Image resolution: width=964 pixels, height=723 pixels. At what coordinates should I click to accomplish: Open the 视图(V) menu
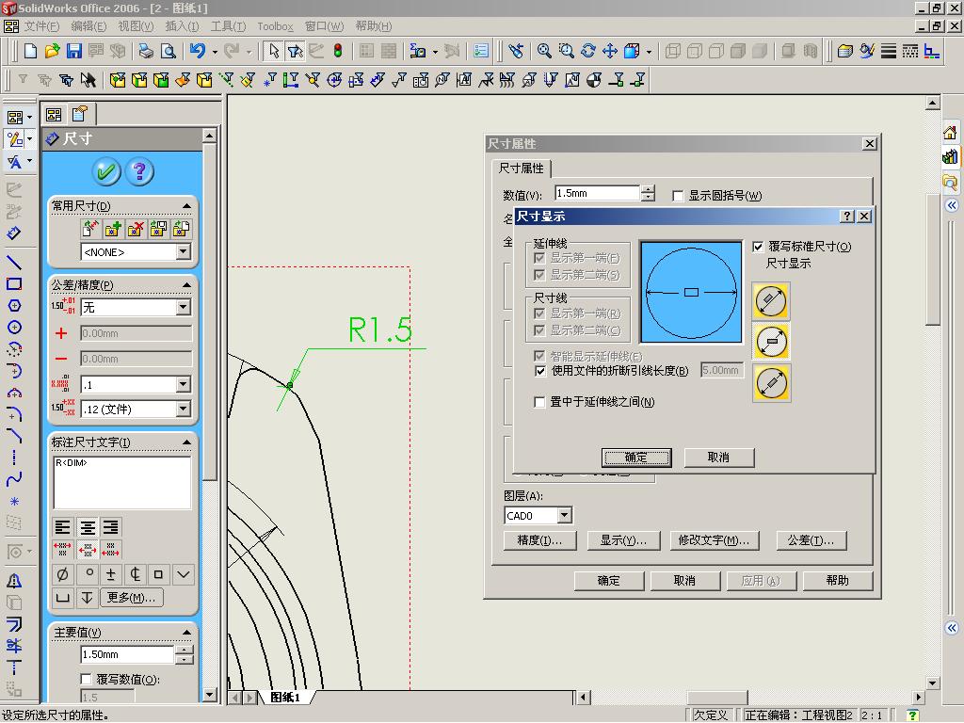(x=136, y=26)
